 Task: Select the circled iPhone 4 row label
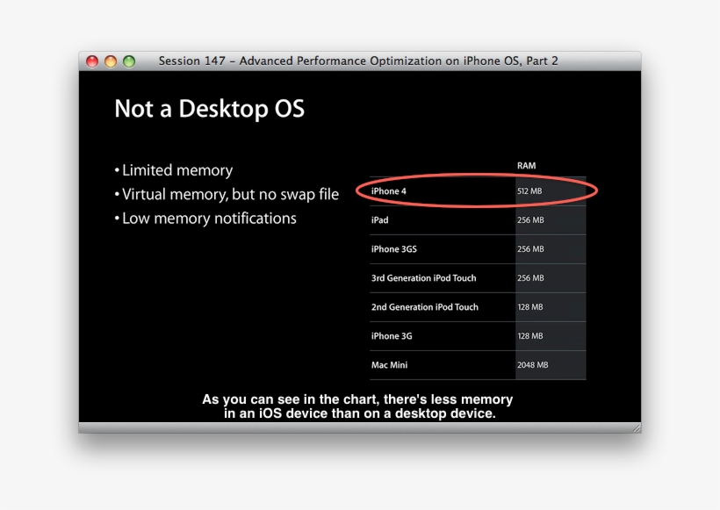tap(389, 191)
